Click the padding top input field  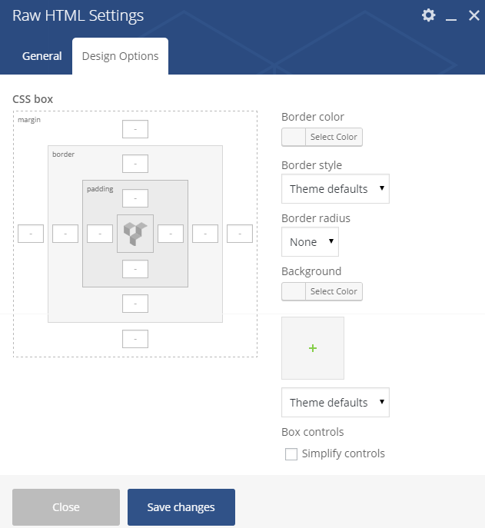[135, 198]
